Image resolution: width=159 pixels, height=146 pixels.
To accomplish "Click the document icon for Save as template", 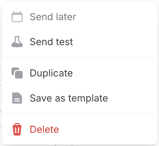I will point(17,98).
